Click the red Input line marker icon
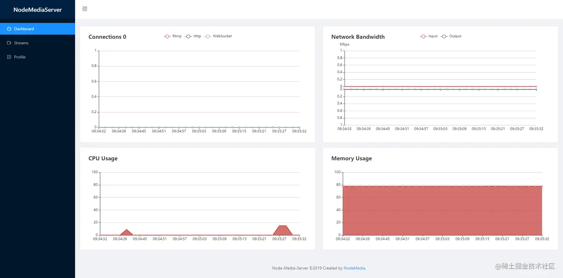The image size is (563, 278). (x=423, y=36)
